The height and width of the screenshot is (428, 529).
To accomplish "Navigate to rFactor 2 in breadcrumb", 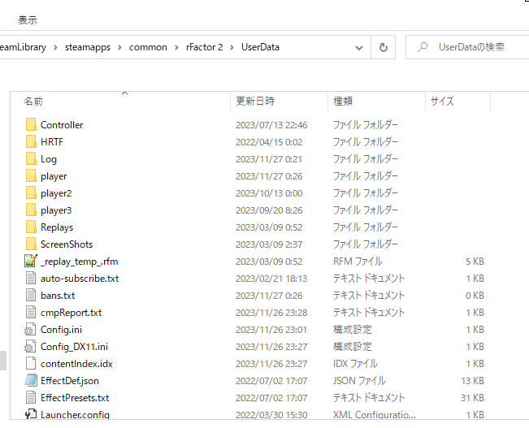I will point(205,47).
